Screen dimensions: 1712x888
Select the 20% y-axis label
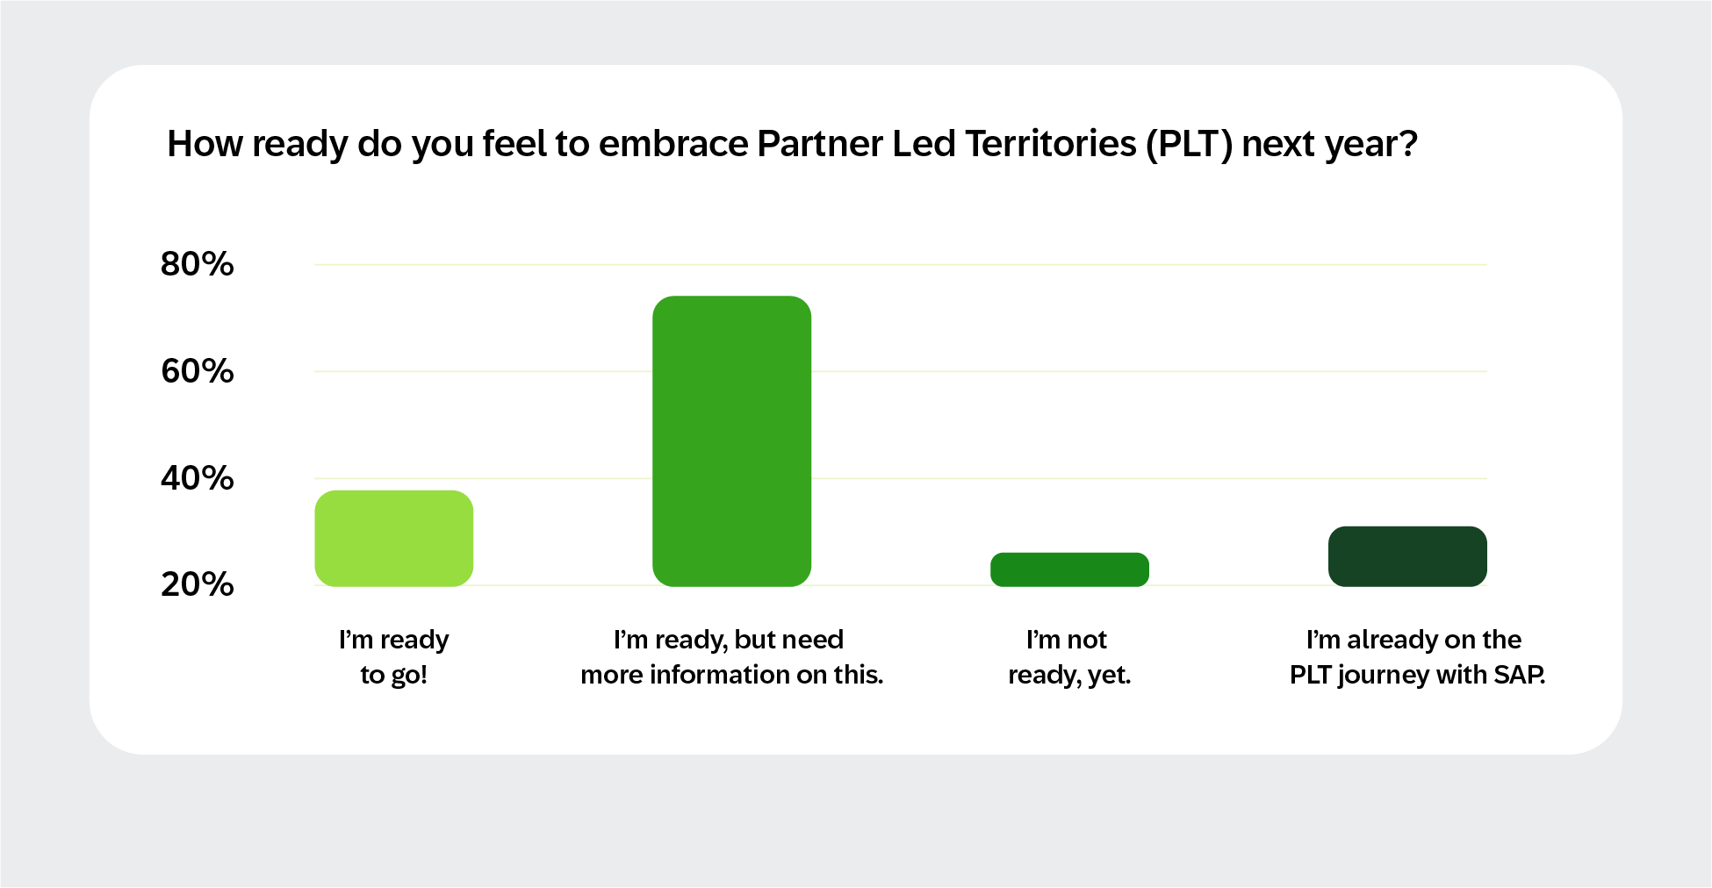click(x=198, y=584)
